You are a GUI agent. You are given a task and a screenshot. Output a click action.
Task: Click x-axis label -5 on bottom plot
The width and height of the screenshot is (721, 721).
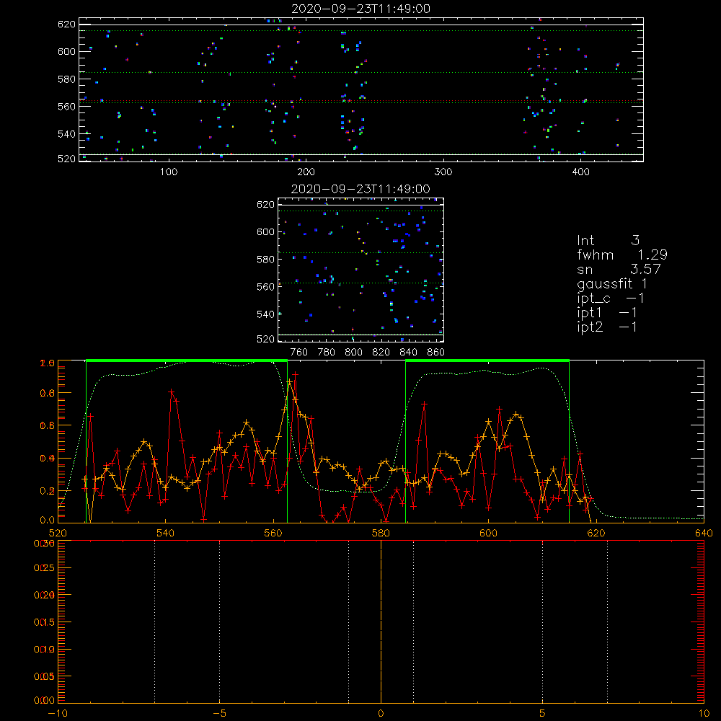220,714
